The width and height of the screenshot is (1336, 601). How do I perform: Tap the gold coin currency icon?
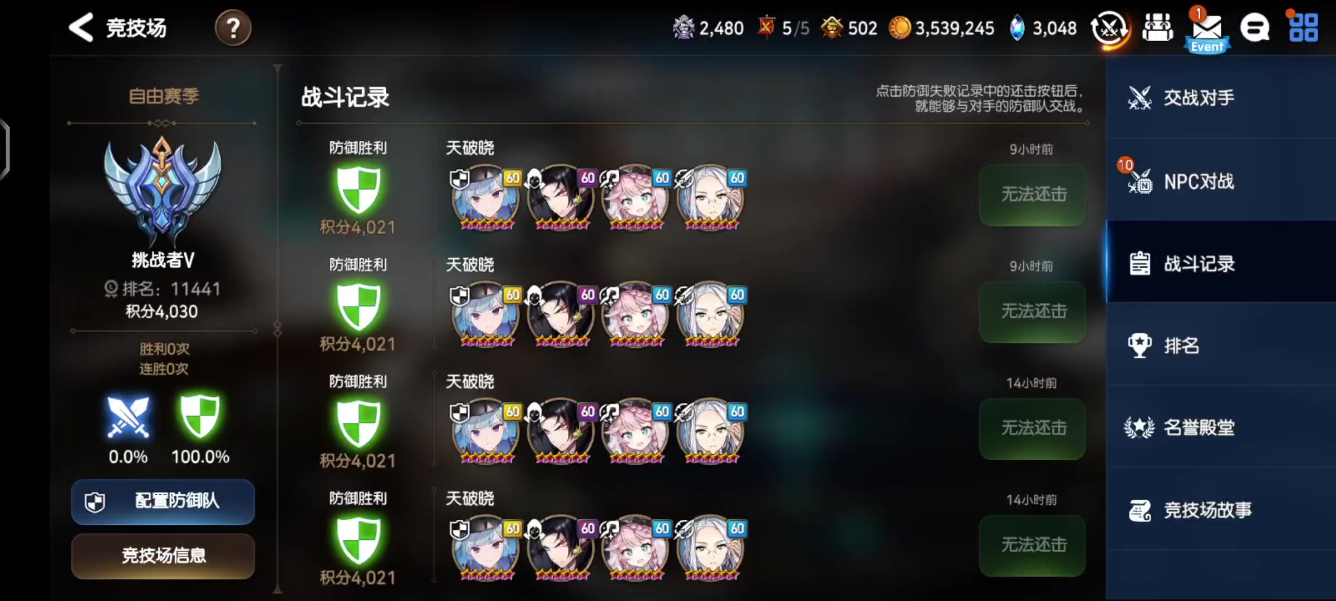click(900, 28)
